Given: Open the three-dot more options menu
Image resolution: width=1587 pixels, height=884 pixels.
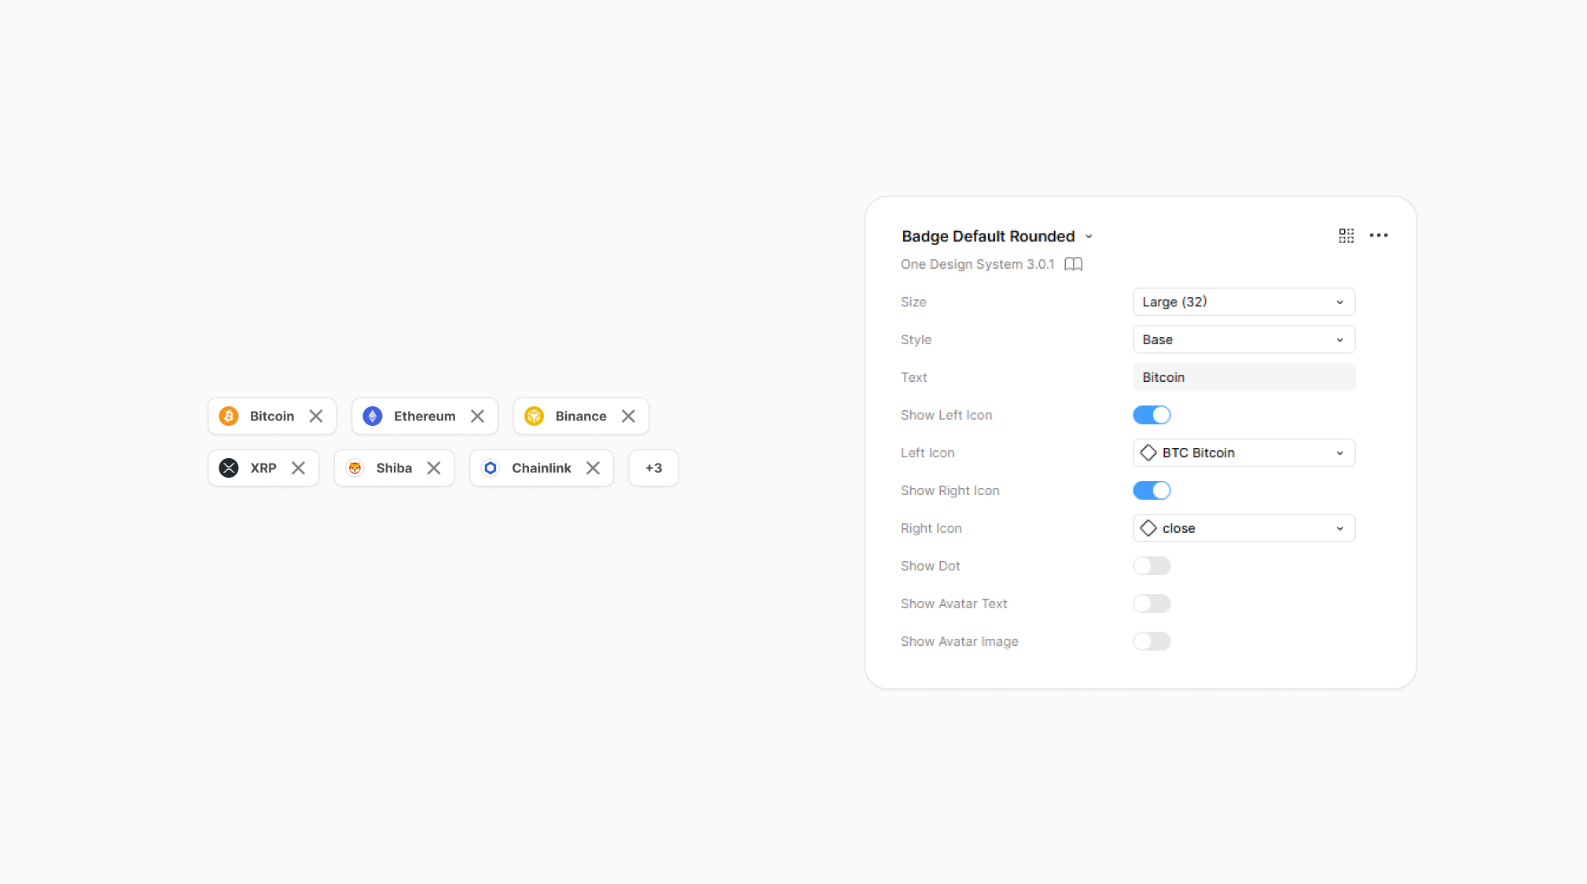Looking at the screenshot, I should pos(1378,236).
